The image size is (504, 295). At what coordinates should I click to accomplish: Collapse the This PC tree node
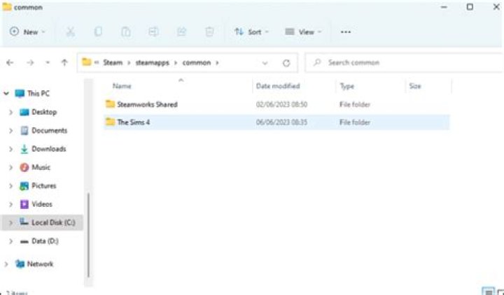tap(6, 94)
